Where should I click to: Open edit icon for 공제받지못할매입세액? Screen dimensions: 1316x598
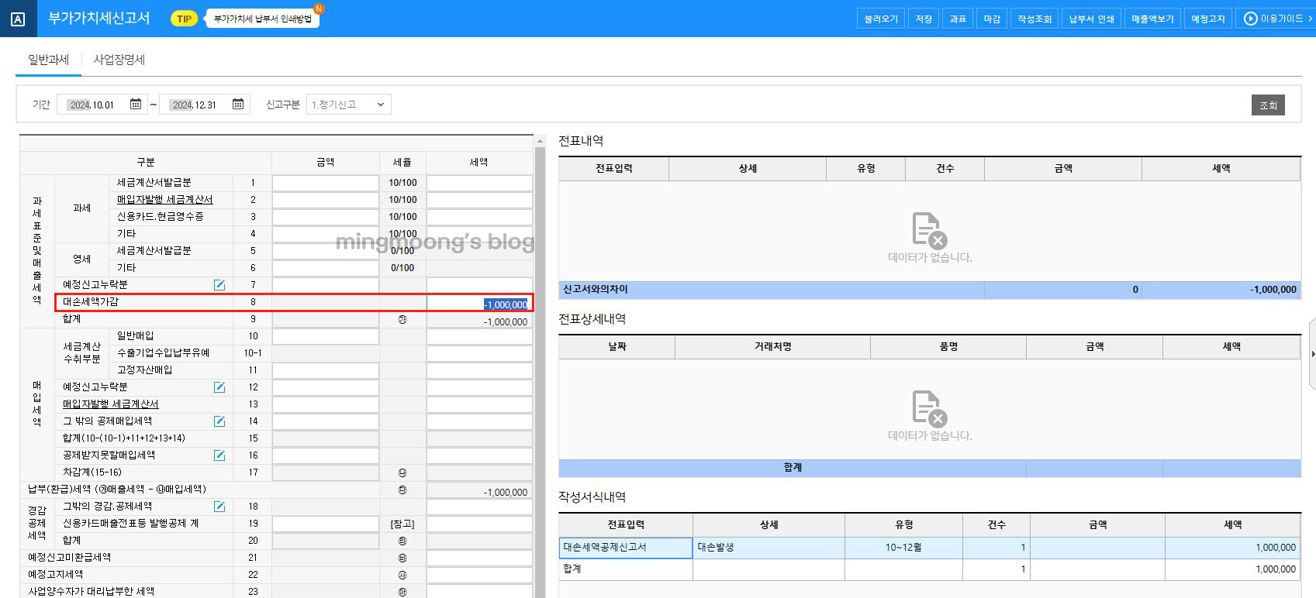point(219,455)
